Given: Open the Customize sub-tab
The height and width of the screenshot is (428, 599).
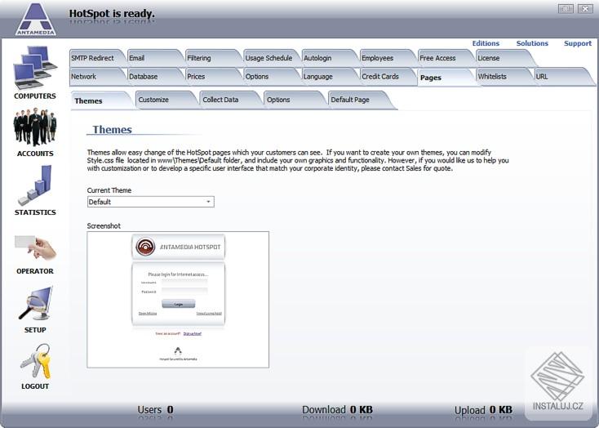Looking at the screenshot, I should point(166,100).
